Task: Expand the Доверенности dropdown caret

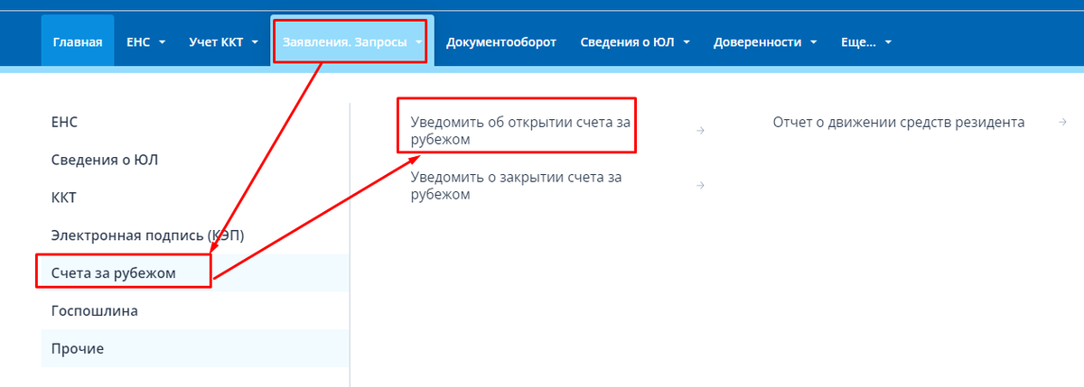Action: pyautogui.click(x=814, y=42)
